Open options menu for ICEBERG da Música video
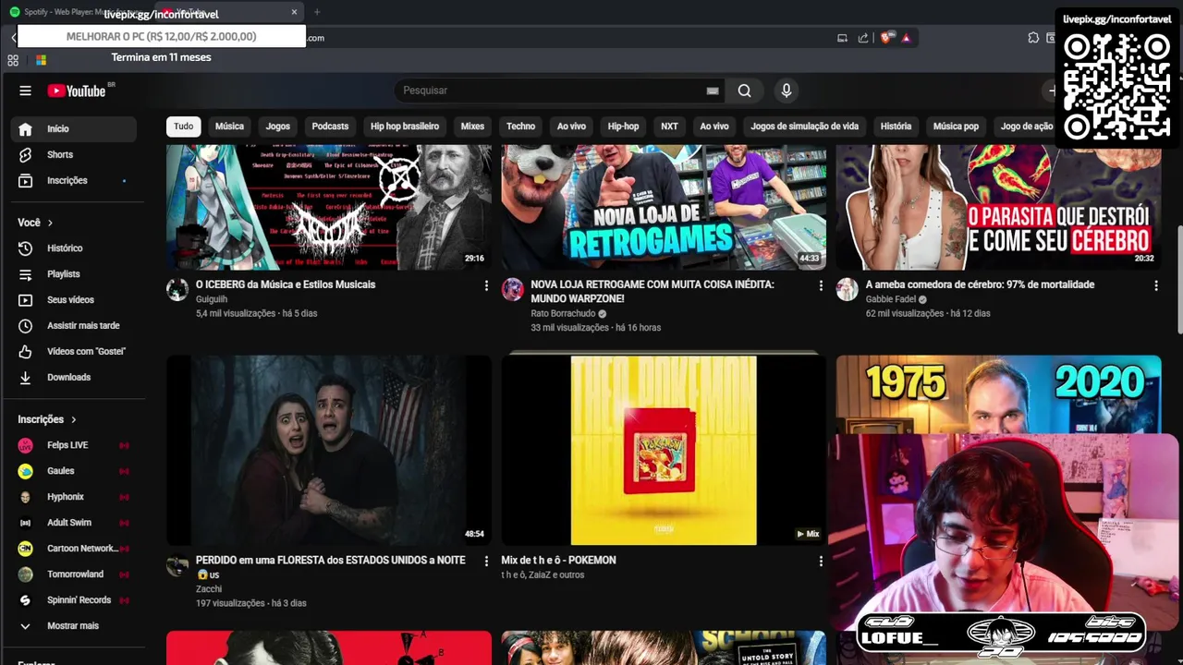The image size is (1183, 665). [x=486, y=286]
